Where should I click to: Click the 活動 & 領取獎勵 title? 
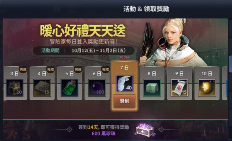(x=146, y=9)
